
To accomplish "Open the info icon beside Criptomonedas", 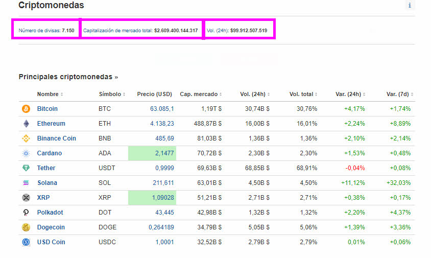I will (x=409, y=5).
